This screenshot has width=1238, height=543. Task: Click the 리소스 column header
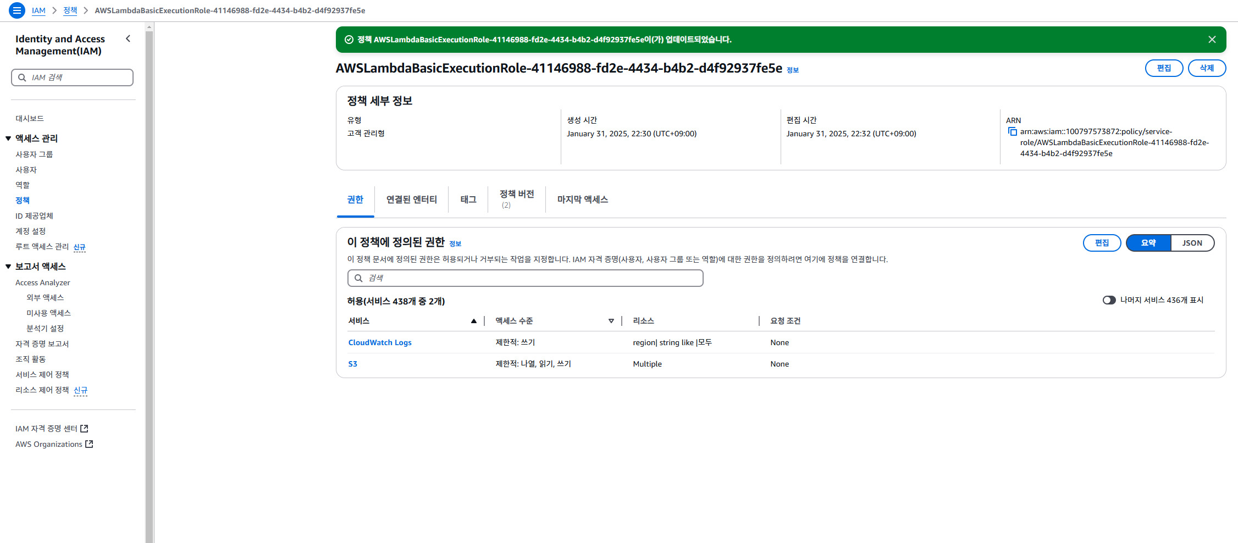pyautogui.click(x=643, y=321)
